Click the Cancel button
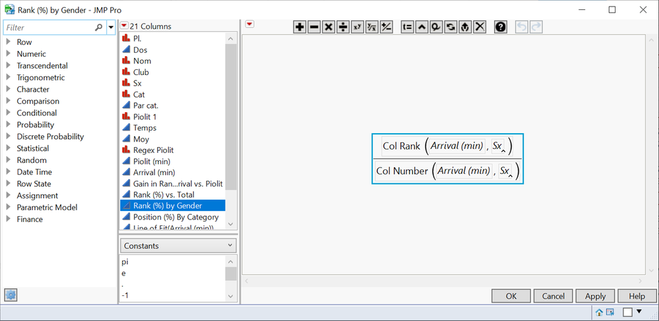The image size is (659, 321). (x=553, y=296)
